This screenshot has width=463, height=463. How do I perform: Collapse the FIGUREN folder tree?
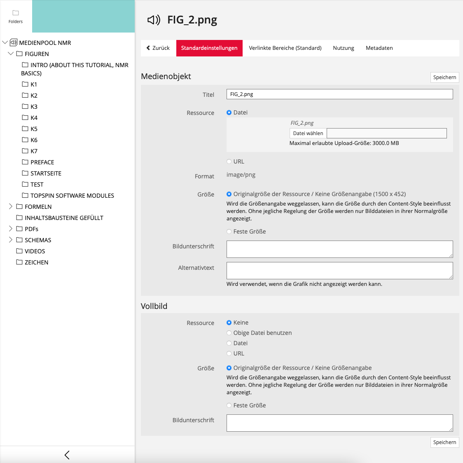[11, 54]
